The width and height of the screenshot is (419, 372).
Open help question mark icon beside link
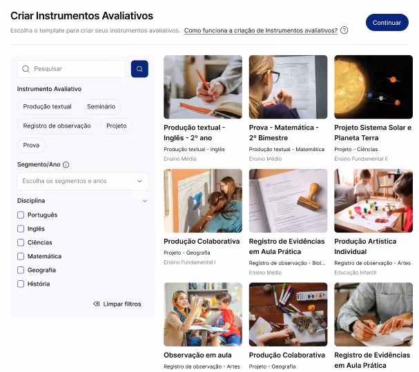point(344,30)
